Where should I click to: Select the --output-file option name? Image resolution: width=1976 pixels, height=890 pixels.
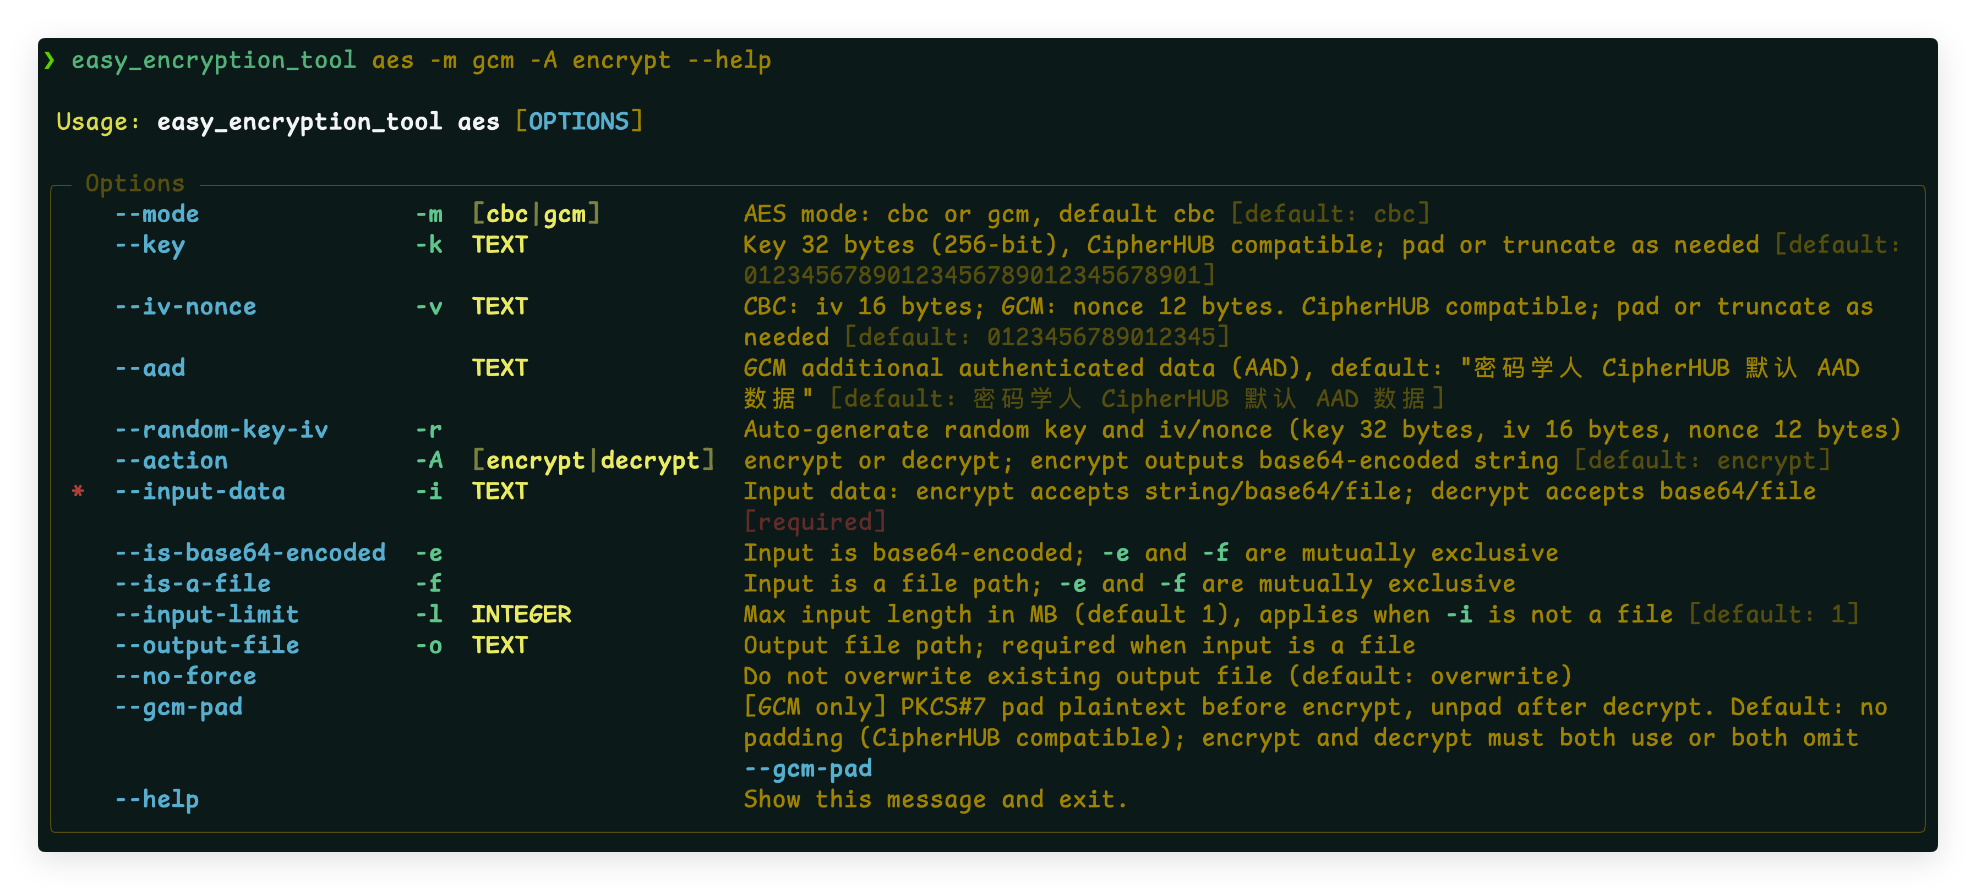pyautogui.click(x=207, y=645)
